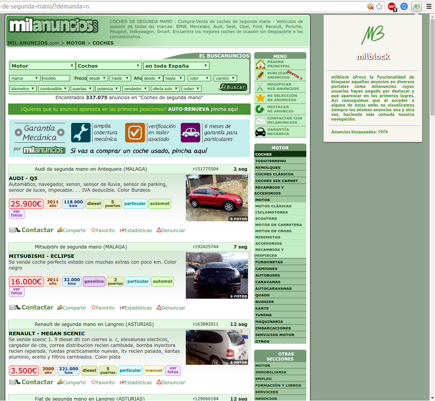Image resolution: width=435 pixels, height=401 pixels.
Task: Bookmark page with the star icon
Action: pos(379,6)
